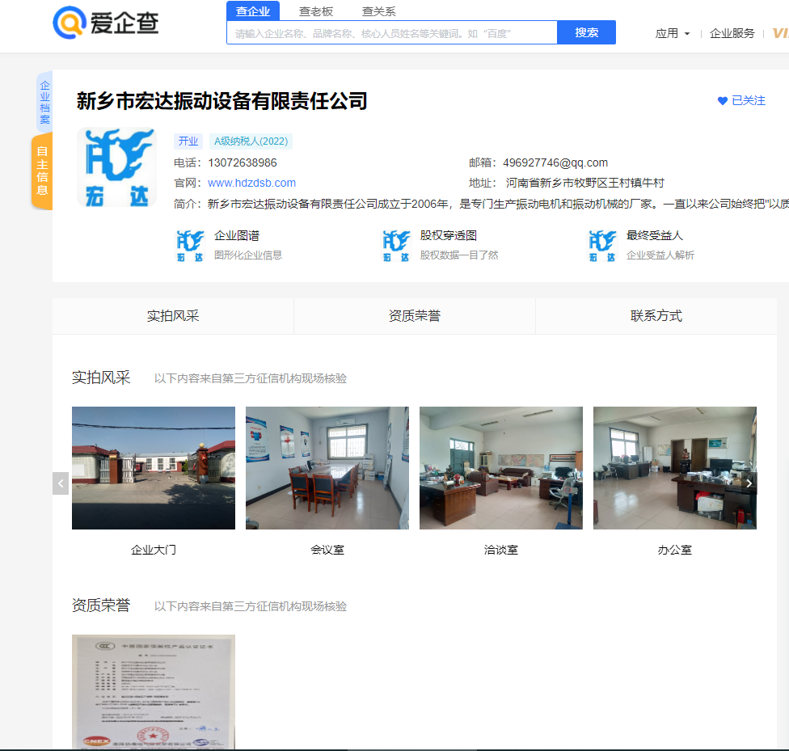This screenshot has height=751, width=789.
Task: Click inside the company search input box
Action: point(392,32)
